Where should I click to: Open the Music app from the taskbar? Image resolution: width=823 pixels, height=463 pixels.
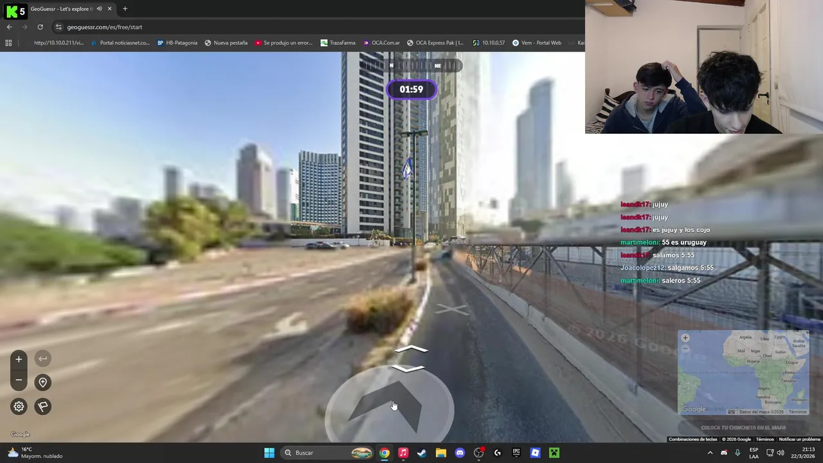pyautogui.click(x=403, y=453)
